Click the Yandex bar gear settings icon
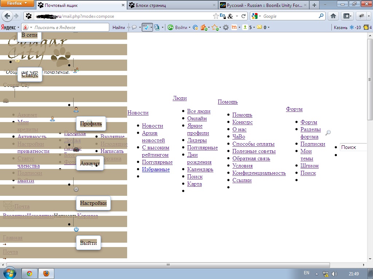This screenshot has height=279, width=373. click(226, 27)
